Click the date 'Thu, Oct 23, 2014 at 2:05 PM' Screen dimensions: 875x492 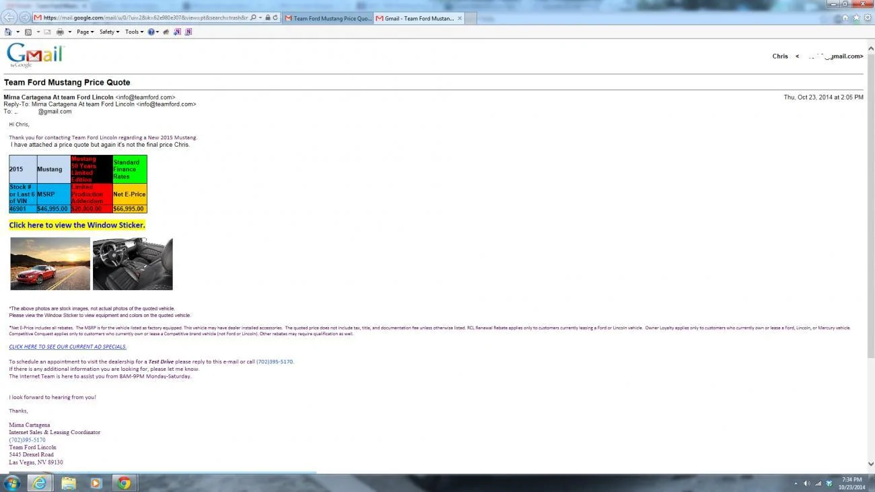[x=823, y=97]
